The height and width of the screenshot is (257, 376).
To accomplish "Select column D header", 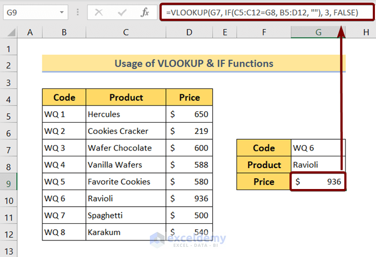I will 189,32.
